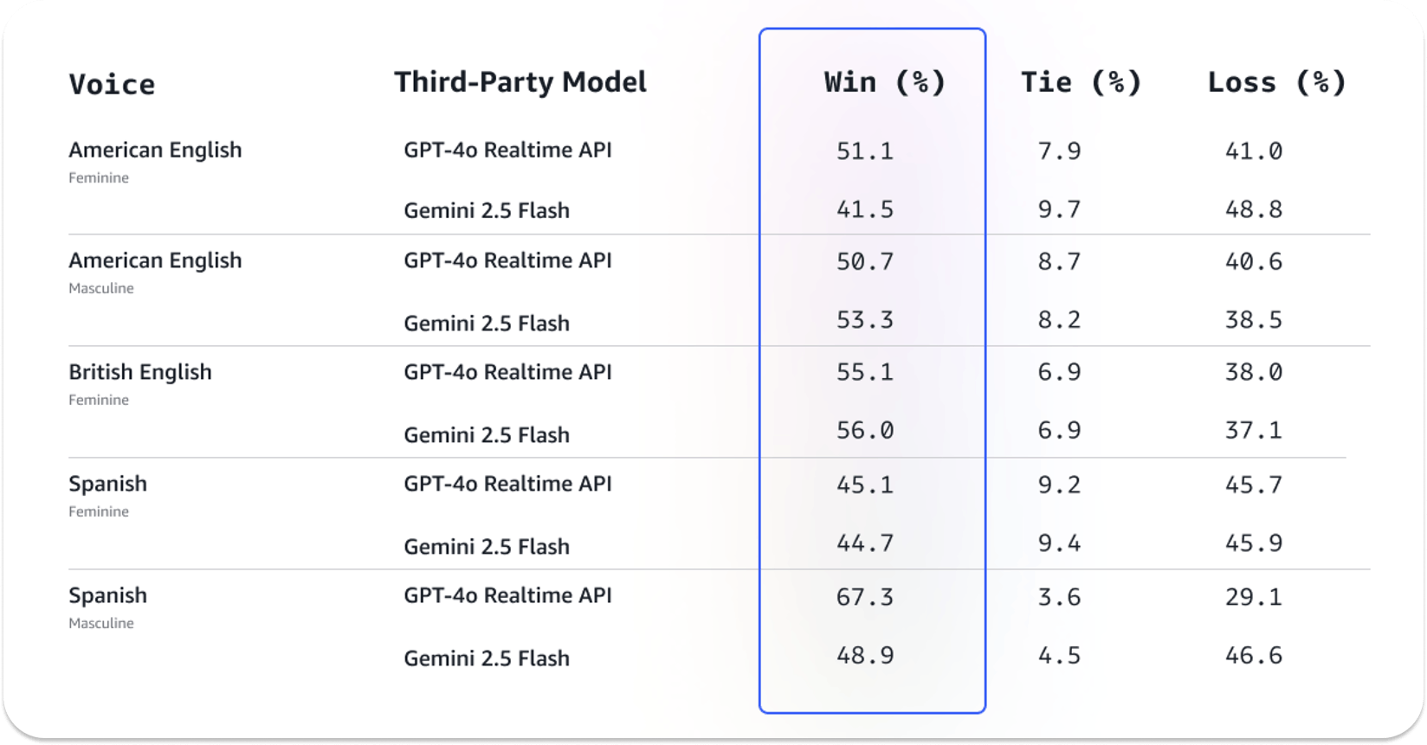Click the Spanish Feminine voice label
1427x745 pixels.
point(108,485)
